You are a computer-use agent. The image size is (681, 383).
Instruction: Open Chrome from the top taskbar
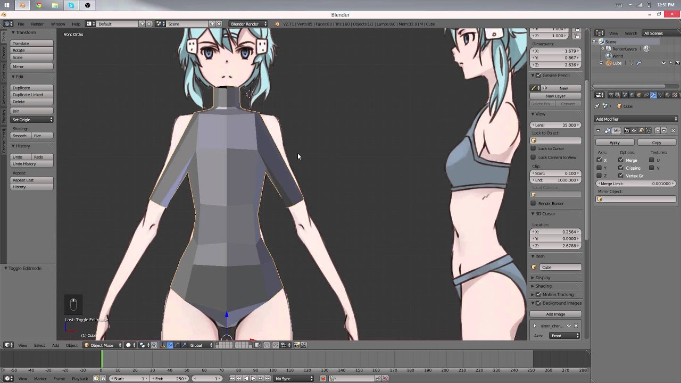[x=38, y=5]
